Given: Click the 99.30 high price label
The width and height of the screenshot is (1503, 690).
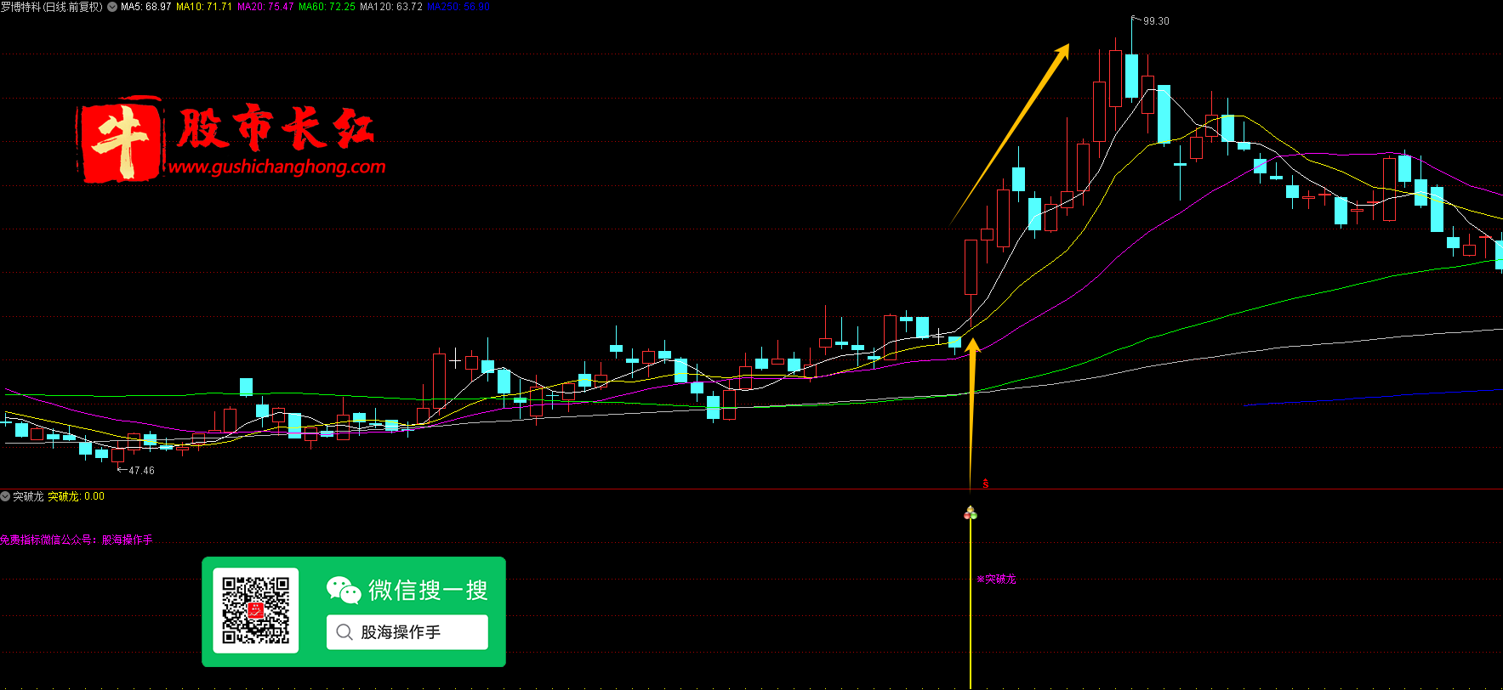Looking at the screenshot, I should tap(1156, 21).
